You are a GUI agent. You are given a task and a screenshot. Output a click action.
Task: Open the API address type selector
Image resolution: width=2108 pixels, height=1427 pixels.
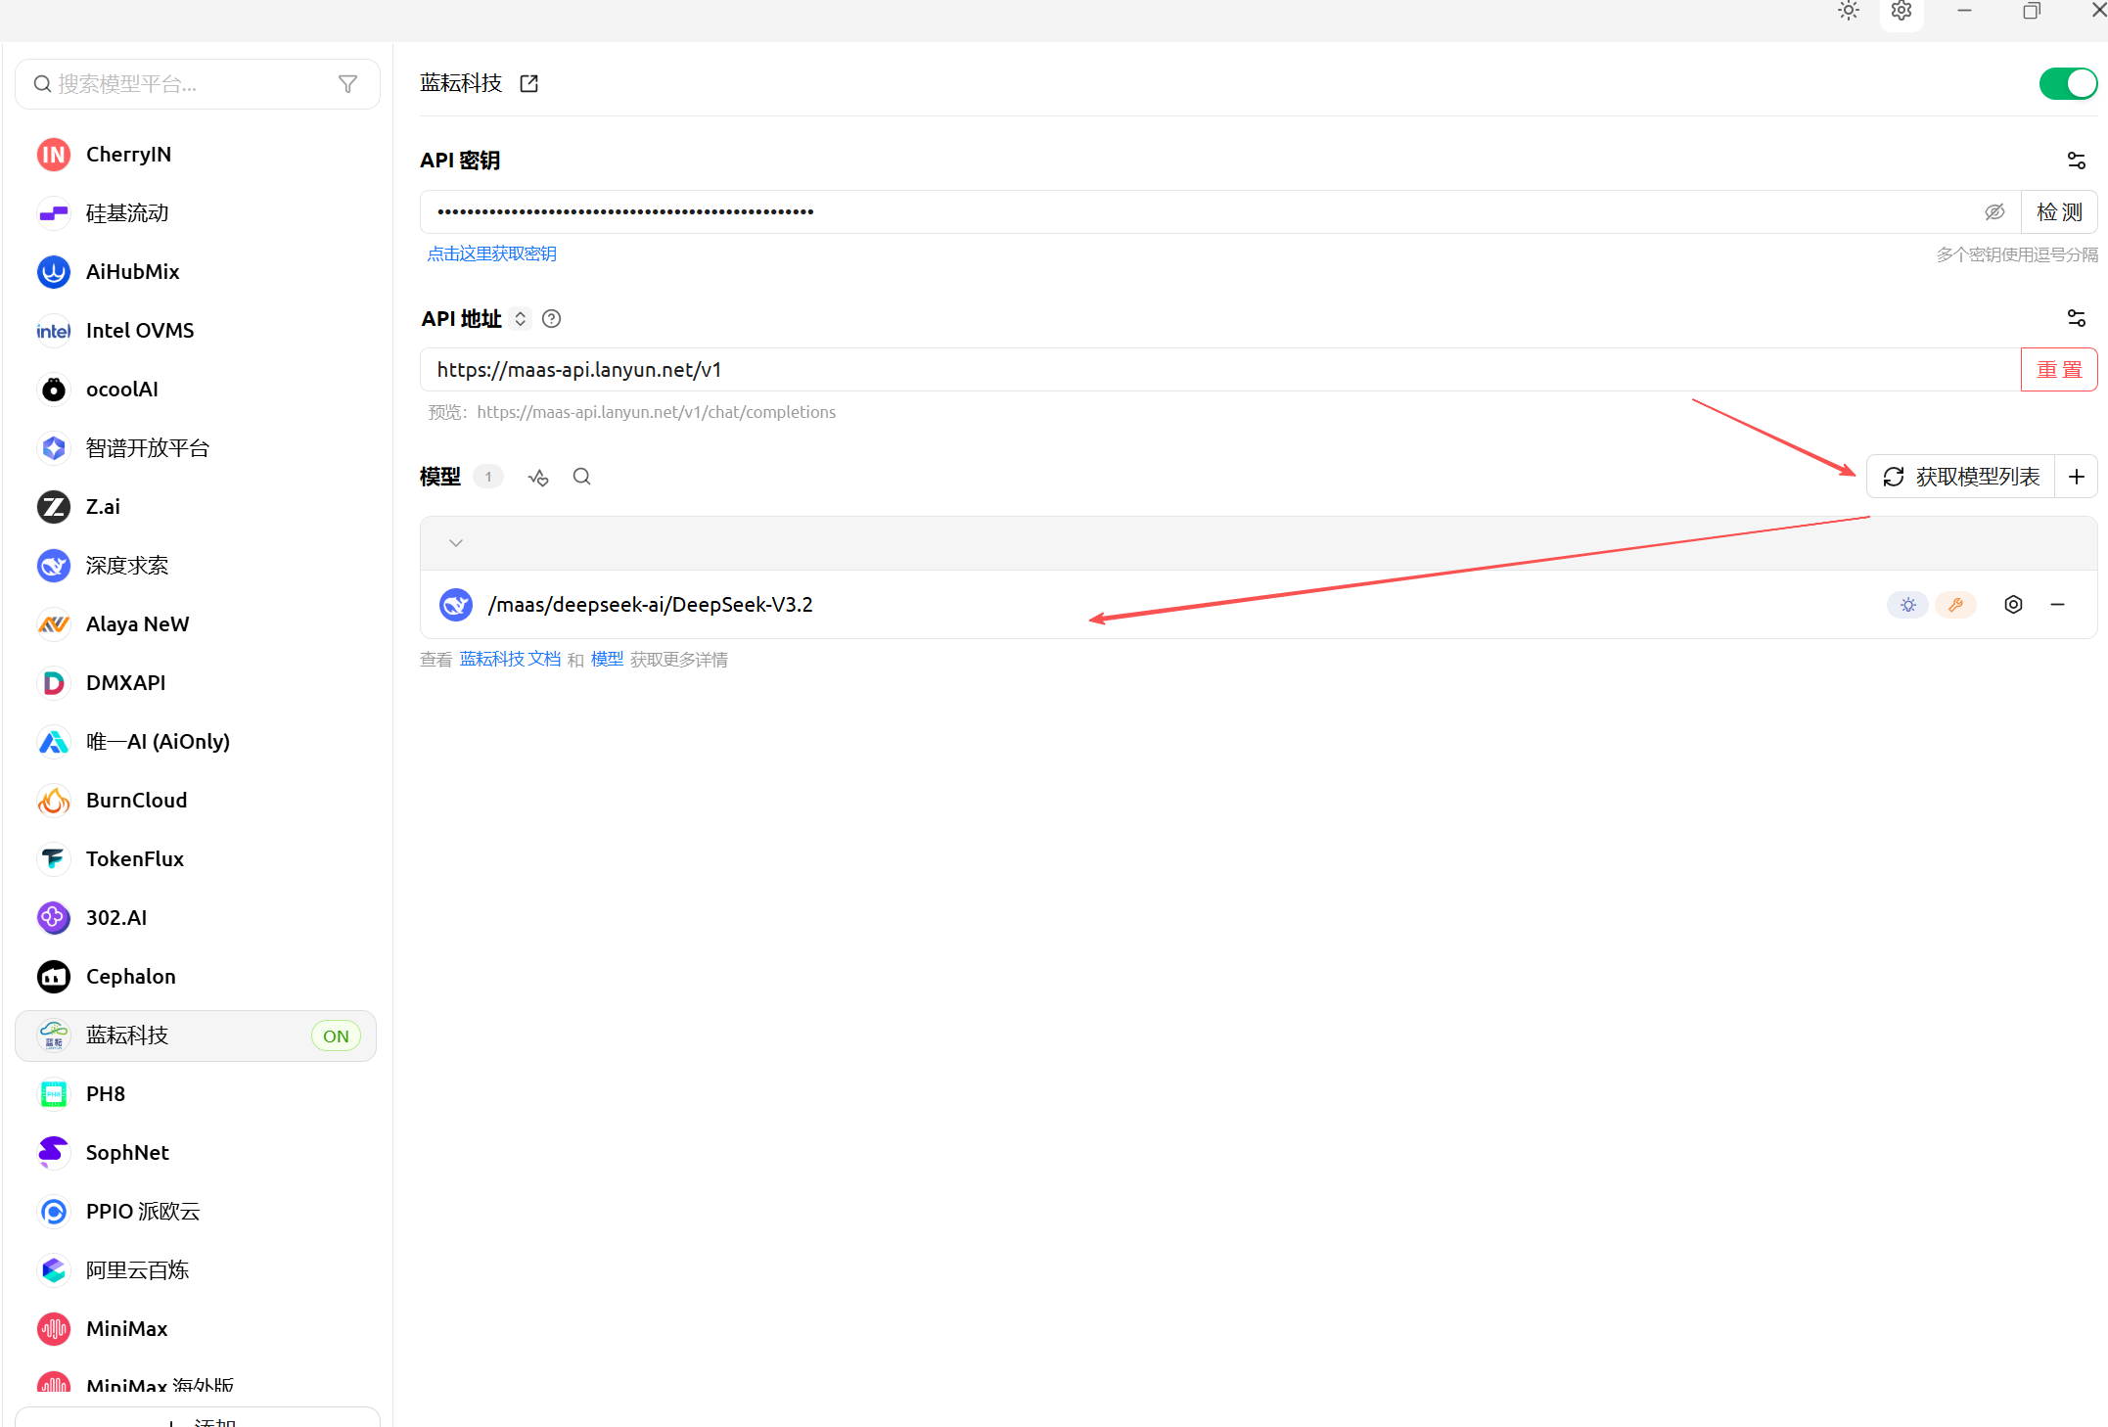521,319
